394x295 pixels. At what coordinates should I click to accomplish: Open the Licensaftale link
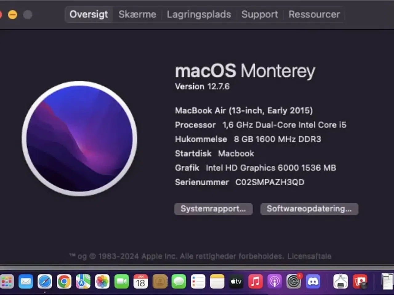309,256
